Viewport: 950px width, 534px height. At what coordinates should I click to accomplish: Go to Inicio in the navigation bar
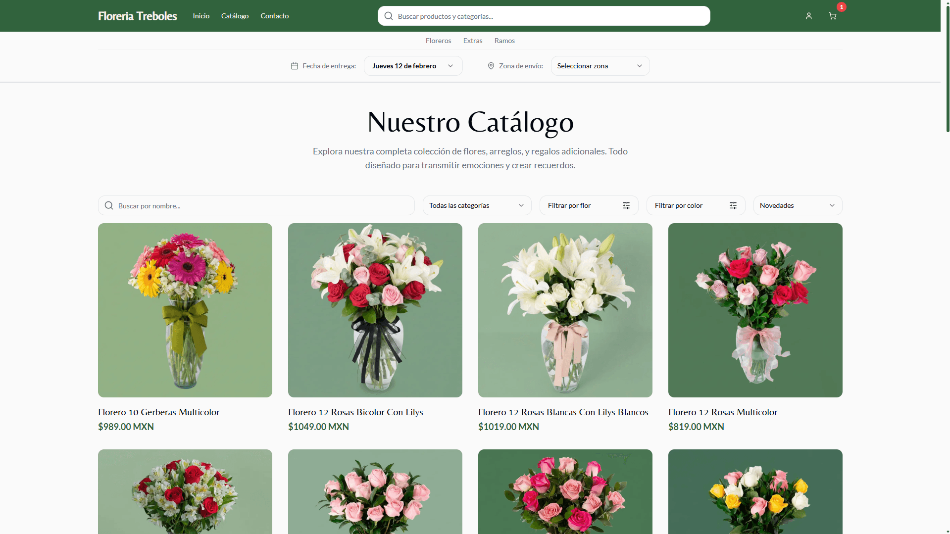[201, 16]
